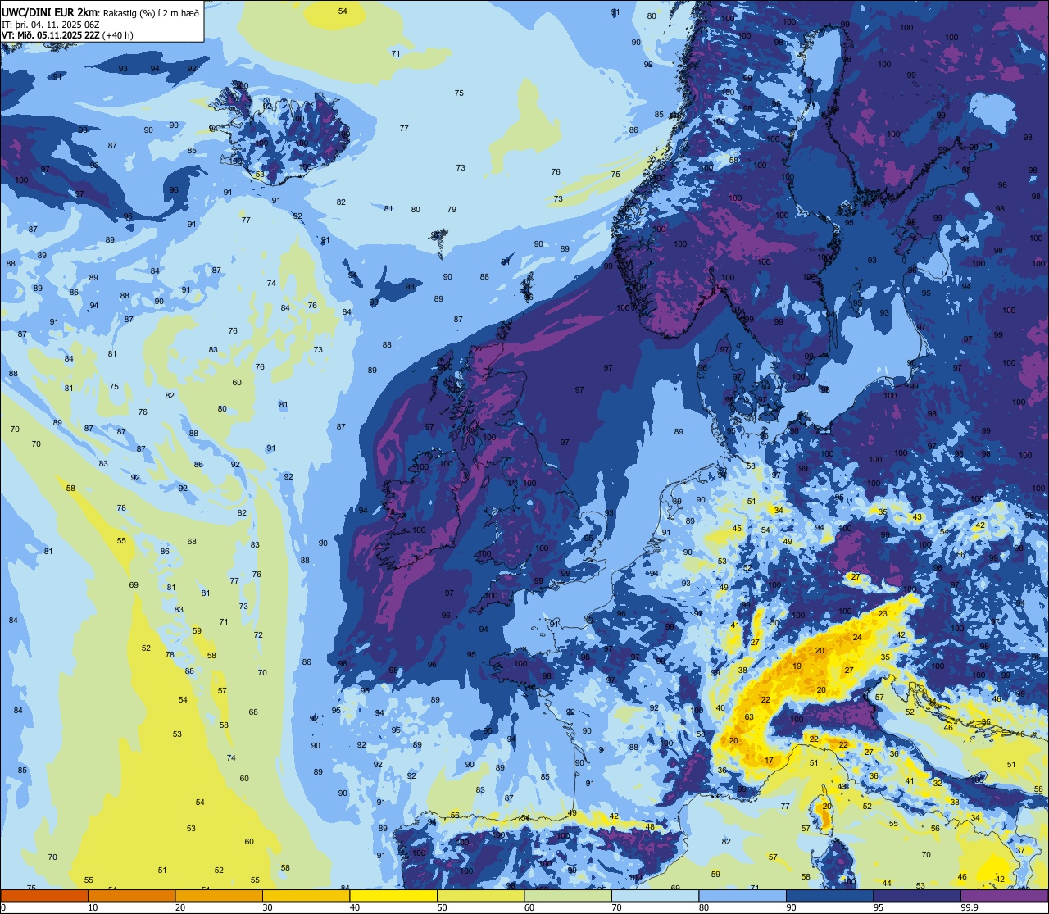Click the 70–80 pale blue legend swatch
Viewport: 1049px width, 914px height.
(656, 896)
